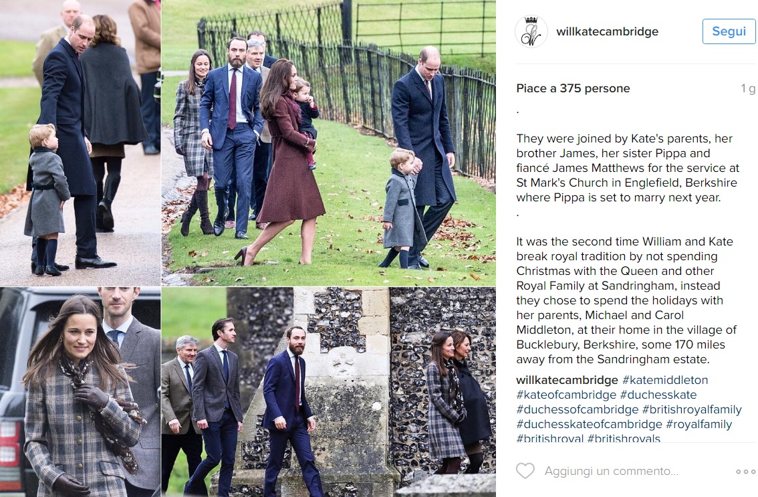Open the willkatecambridge profile avatar
This screenshot has width=758, height=497.
click(x=531, y=32)
